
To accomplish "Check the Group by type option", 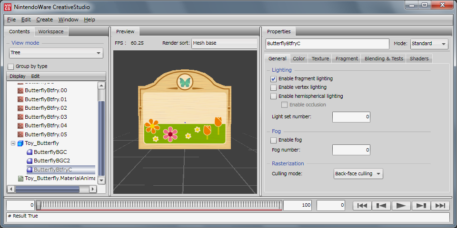I will click(11, 66).
